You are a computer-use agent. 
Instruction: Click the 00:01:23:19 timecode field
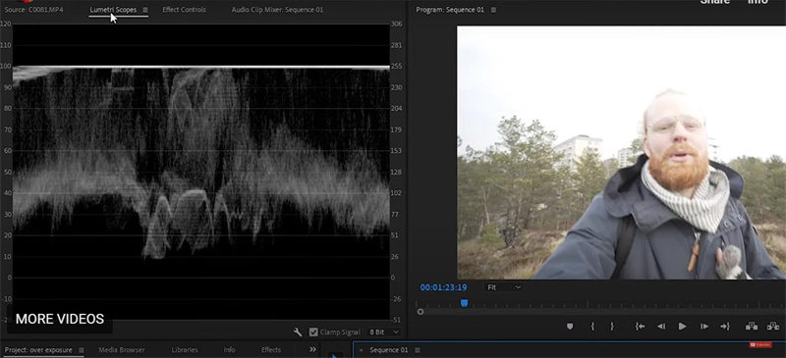443,287
